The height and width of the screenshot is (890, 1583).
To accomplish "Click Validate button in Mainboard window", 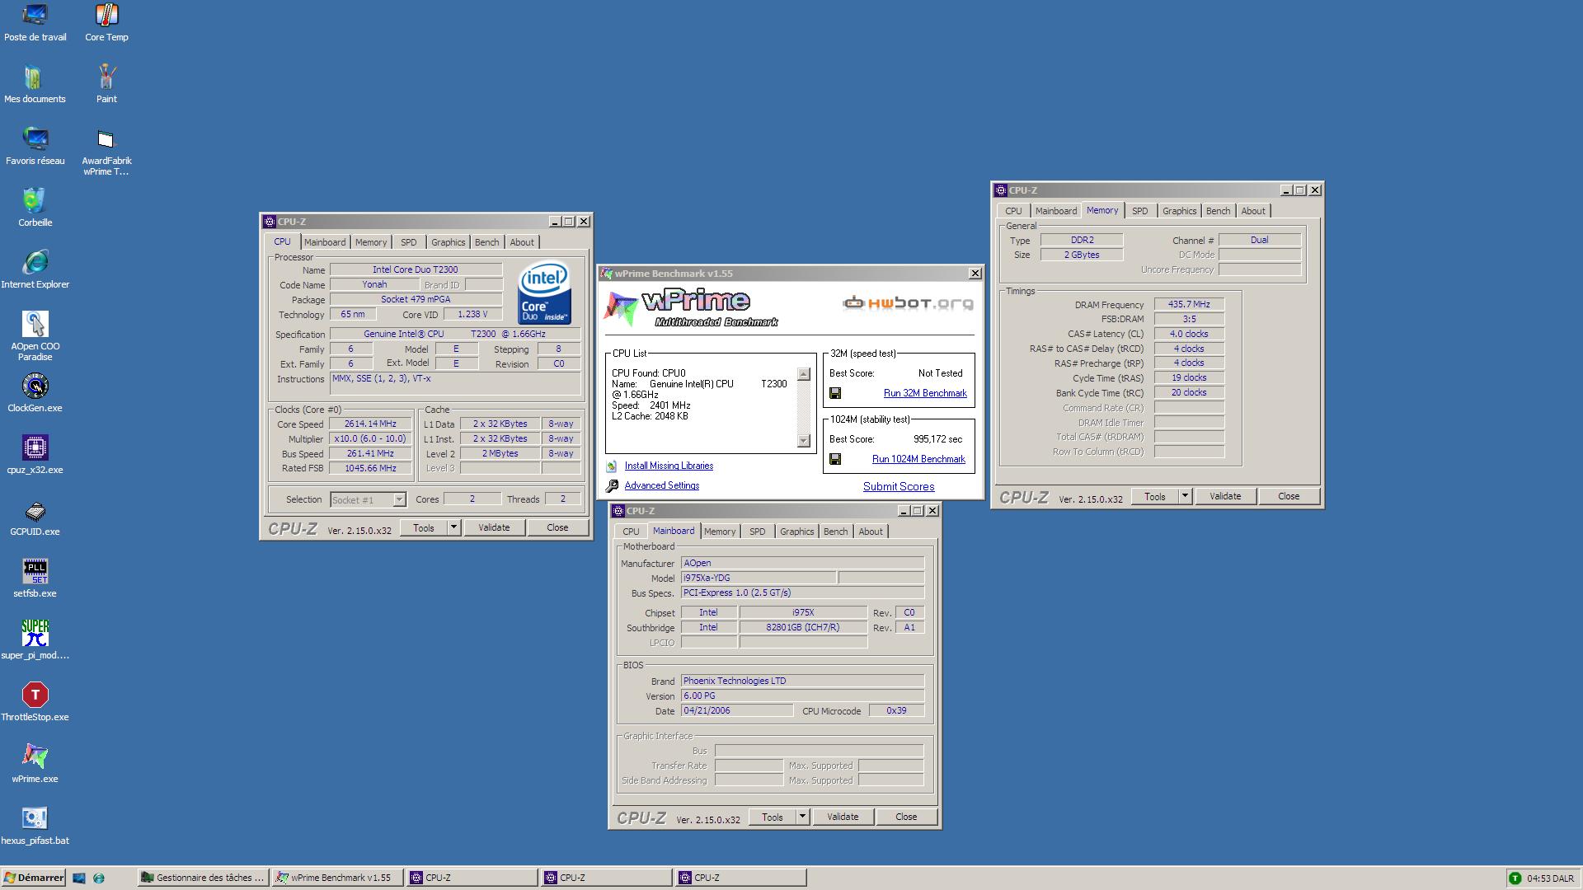I will [843, 817].
